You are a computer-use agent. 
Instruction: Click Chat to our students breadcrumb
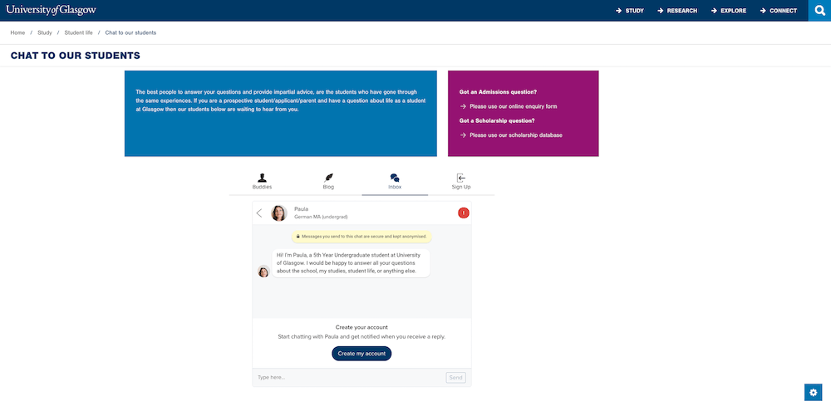pyautogui.click(x=130, y=33)
